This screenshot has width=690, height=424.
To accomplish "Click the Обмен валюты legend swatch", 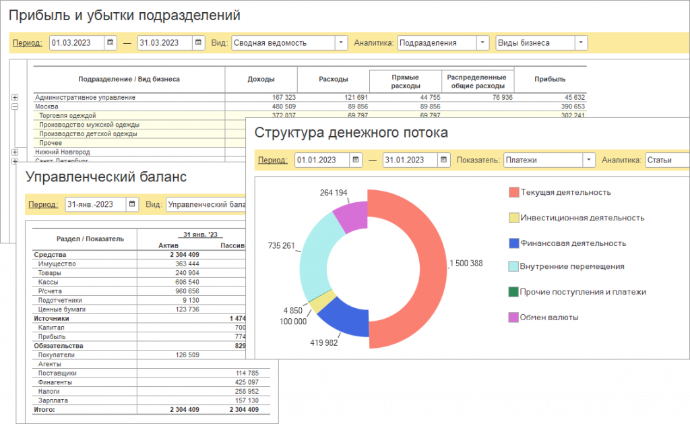I will point(513,317).
